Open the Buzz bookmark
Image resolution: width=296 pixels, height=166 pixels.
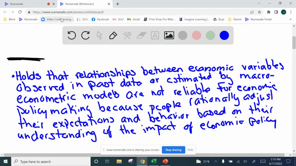(x=219, y=19)
